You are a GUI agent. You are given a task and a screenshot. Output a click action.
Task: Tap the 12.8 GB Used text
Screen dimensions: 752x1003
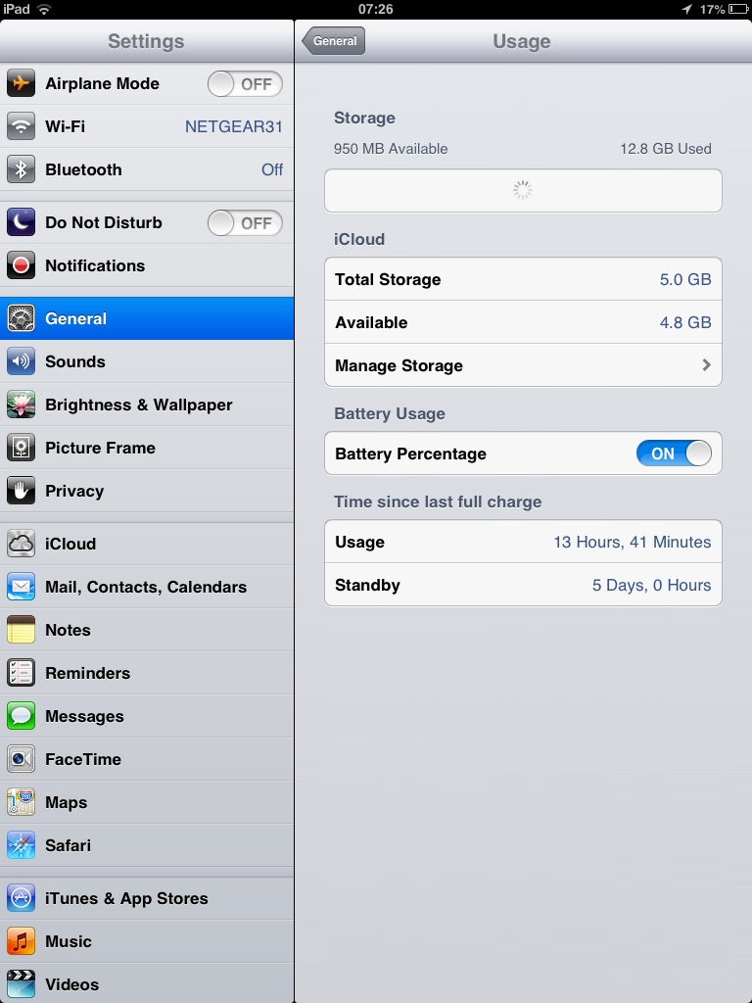666,149
